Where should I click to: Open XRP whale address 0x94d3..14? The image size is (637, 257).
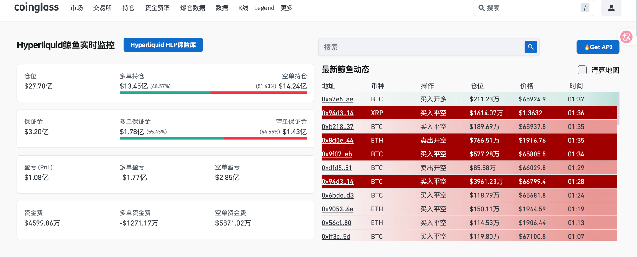pyautogui.click(x=337, y=113)
